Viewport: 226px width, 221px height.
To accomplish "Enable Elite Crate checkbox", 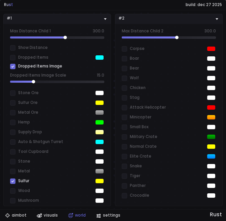I will coord(124,157).
